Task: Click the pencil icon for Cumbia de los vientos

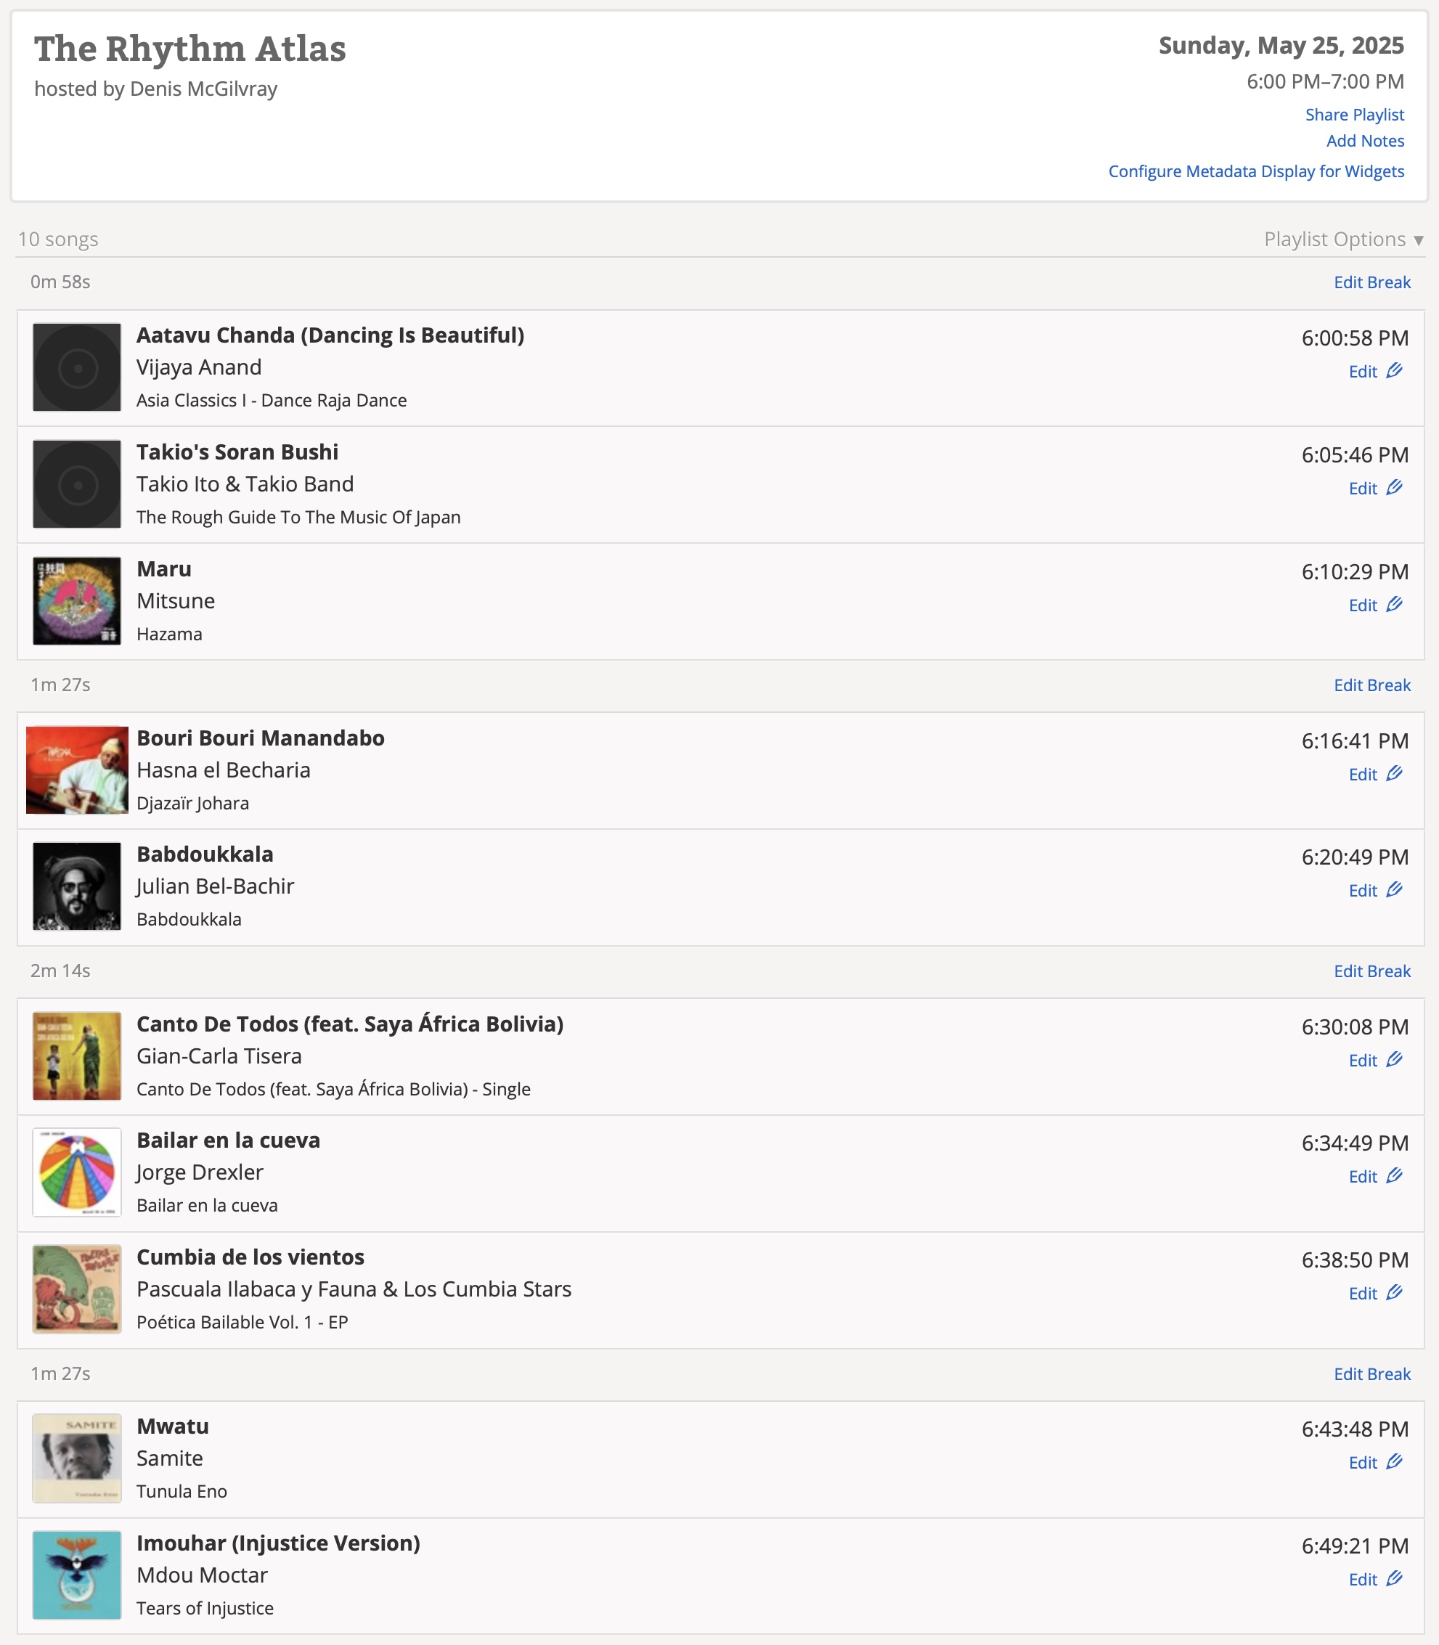Action: 1394,1293
